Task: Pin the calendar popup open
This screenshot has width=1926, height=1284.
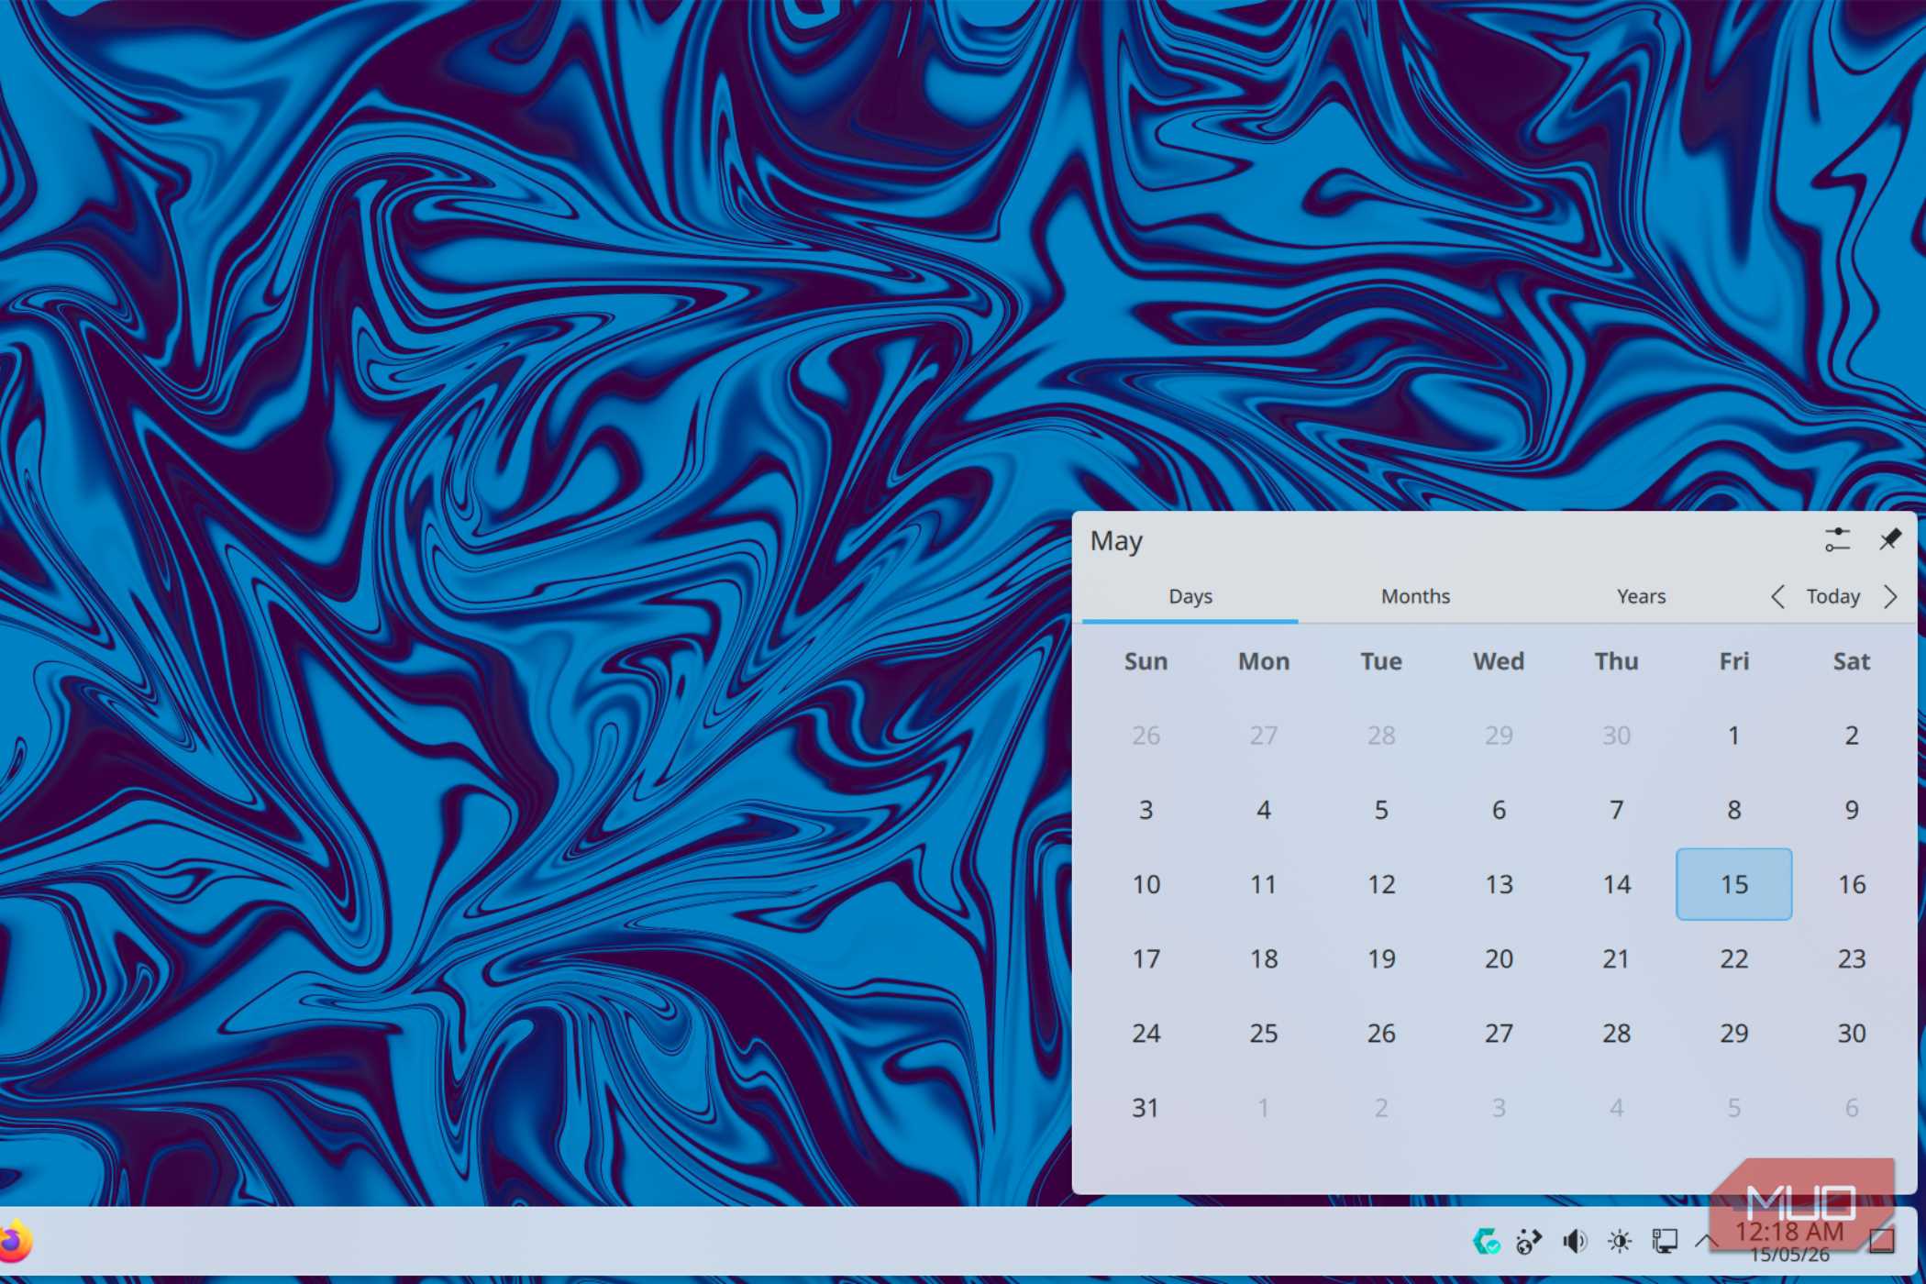Action: (1890, 540)
